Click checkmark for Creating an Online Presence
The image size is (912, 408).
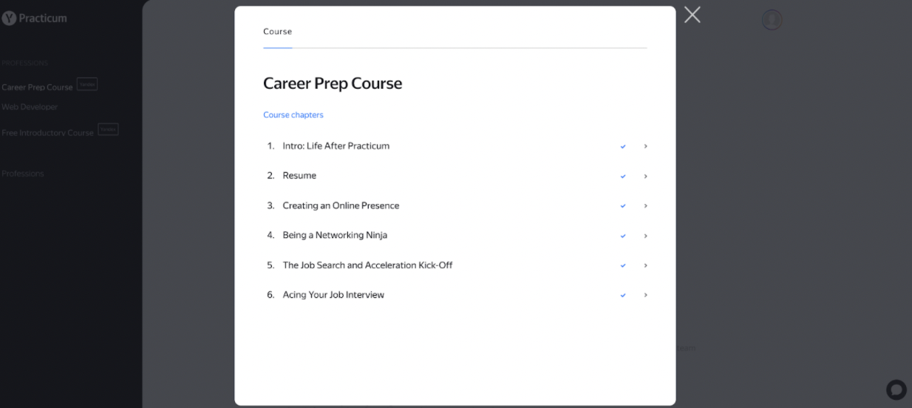623,206
